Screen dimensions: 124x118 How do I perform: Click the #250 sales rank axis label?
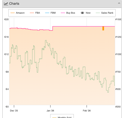coord(118,107)
